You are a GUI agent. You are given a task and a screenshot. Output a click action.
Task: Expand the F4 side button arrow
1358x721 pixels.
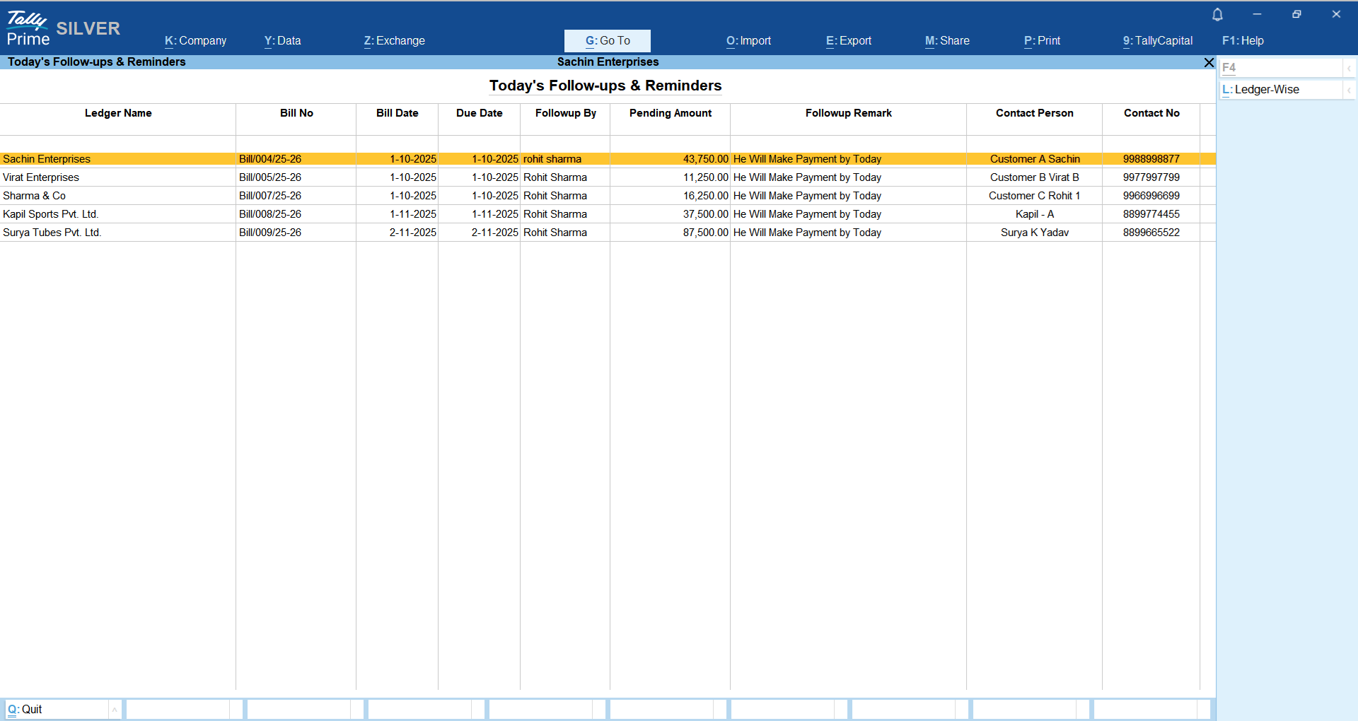(x=1349, y=68)
